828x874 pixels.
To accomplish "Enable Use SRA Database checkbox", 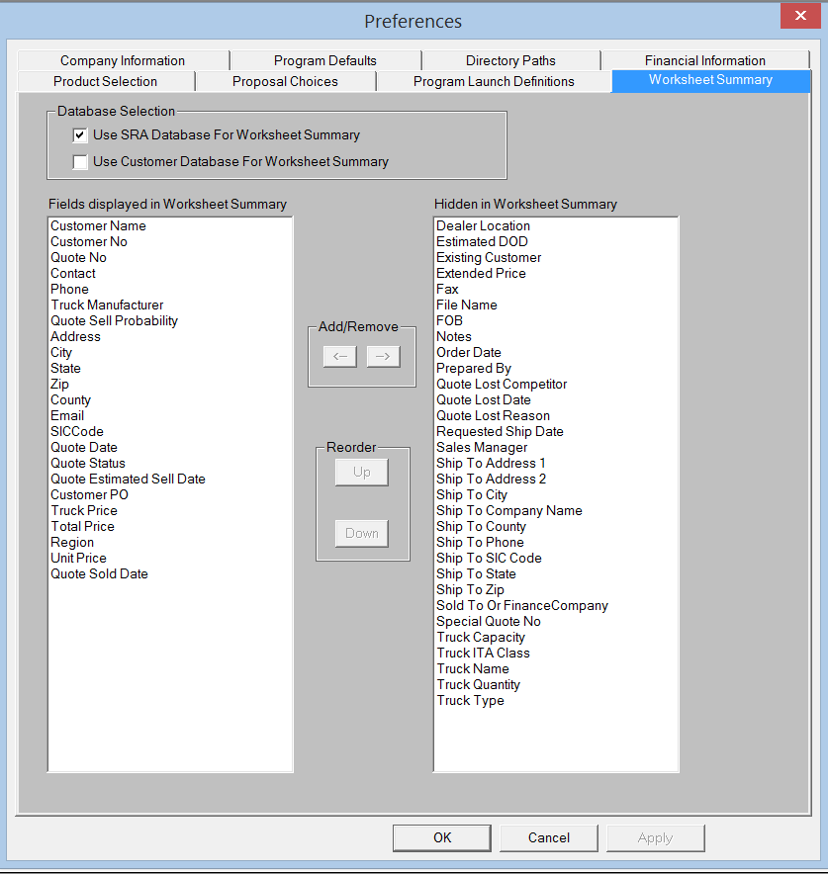I will coord(80,135).
